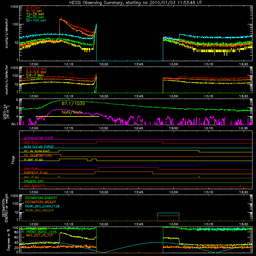Select the GAP_FLAG label

pos(31,142)
